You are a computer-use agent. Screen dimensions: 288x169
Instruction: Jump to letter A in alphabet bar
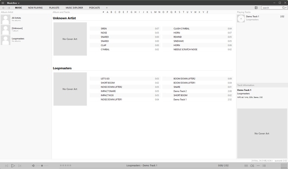coord(107,12)
